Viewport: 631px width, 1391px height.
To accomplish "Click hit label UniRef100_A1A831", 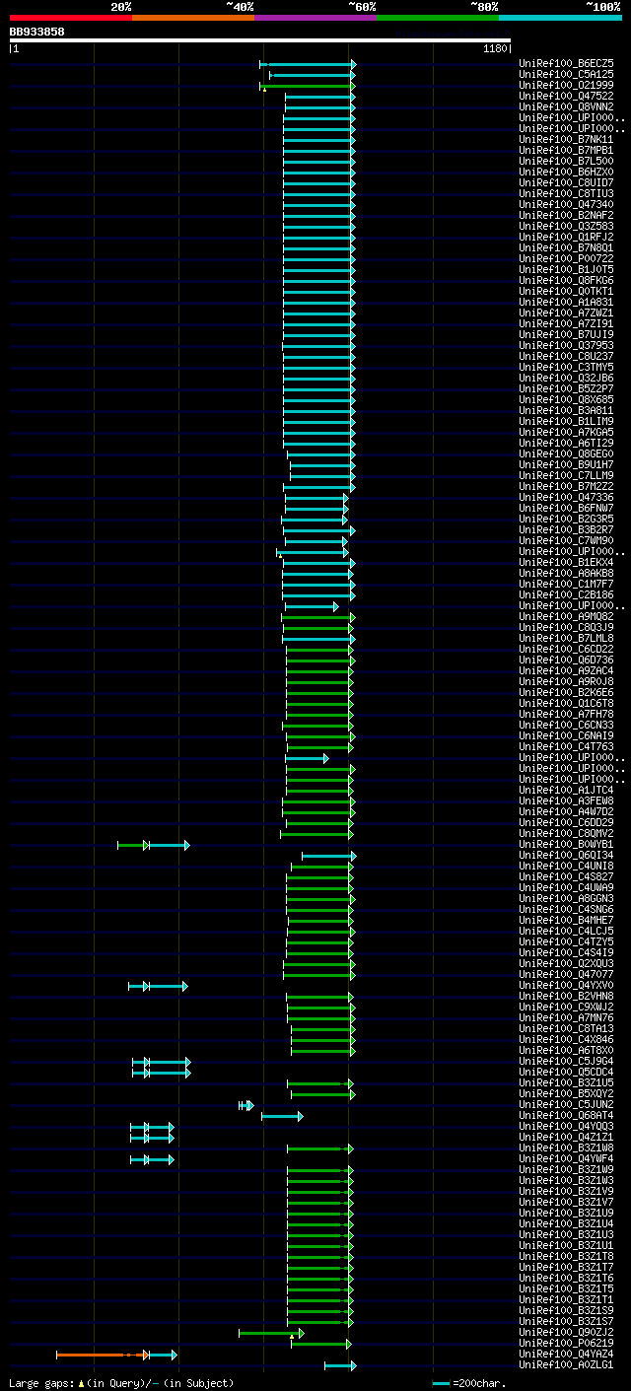I will 566,302.
